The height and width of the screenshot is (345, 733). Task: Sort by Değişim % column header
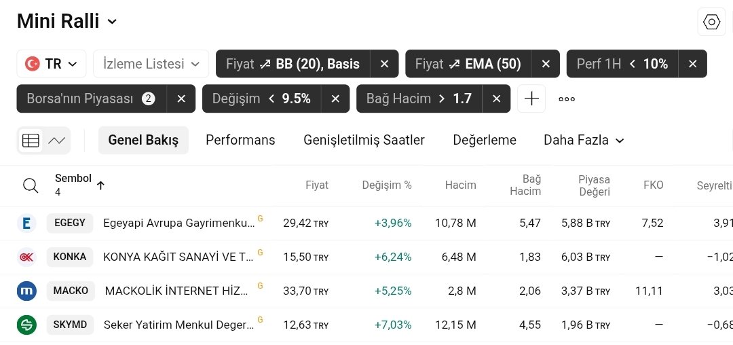[x=386, y=185]
